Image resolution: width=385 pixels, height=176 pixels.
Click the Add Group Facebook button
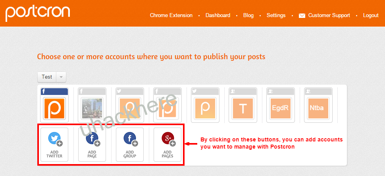point(130,145)
